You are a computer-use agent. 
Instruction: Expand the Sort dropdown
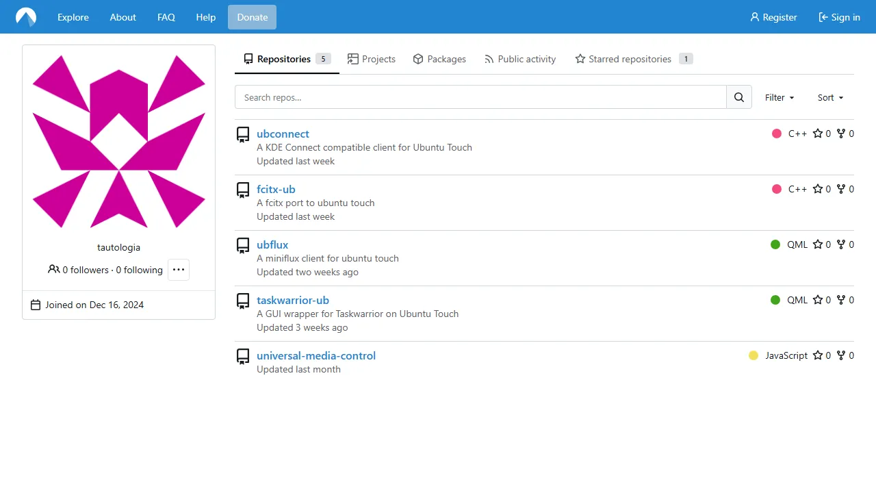[830, 97]
